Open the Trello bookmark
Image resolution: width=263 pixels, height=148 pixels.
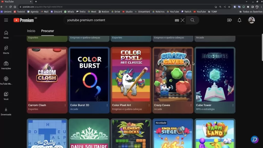click(81, 12)
